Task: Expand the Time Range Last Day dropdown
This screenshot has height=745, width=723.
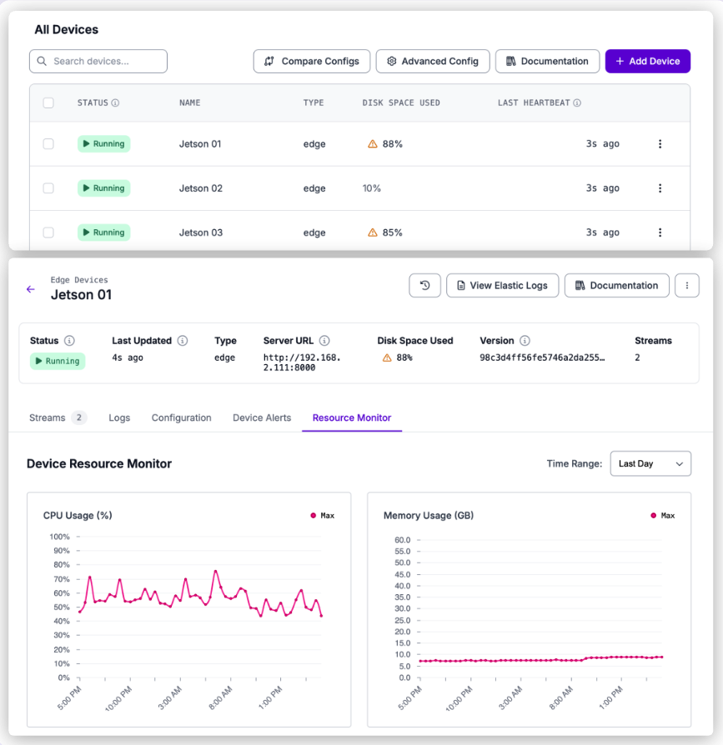Action: [650, 463]
